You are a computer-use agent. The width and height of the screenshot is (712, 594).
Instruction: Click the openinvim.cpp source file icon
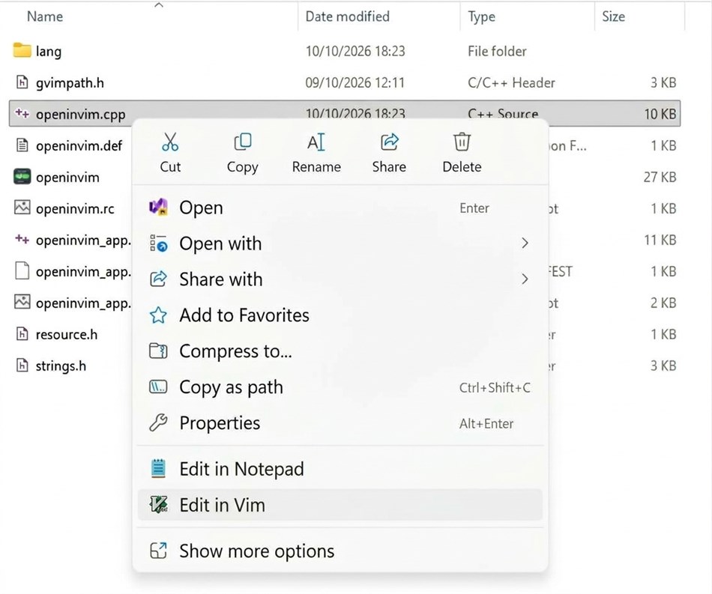22,113
